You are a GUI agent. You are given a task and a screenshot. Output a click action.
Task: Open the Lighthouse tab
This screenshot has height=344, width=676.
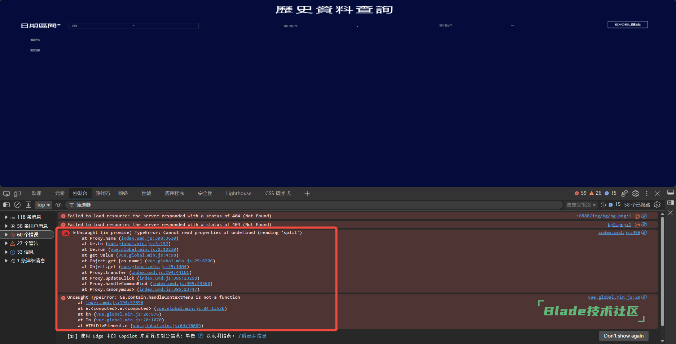[239, 194]
